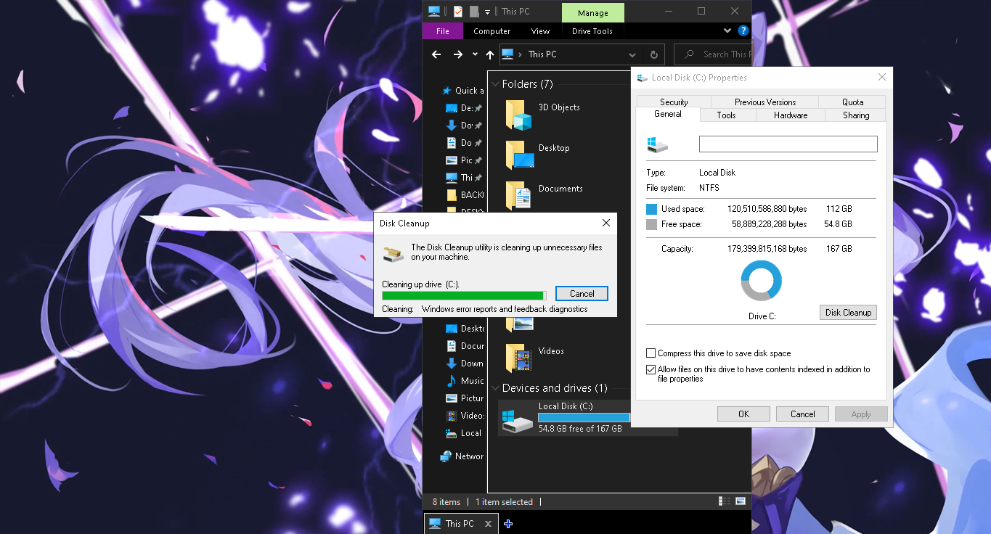The height and width of the screenshot is (534, 991).
Task: Switch to large icons view in status bar
Action: [x=741, y=501]
